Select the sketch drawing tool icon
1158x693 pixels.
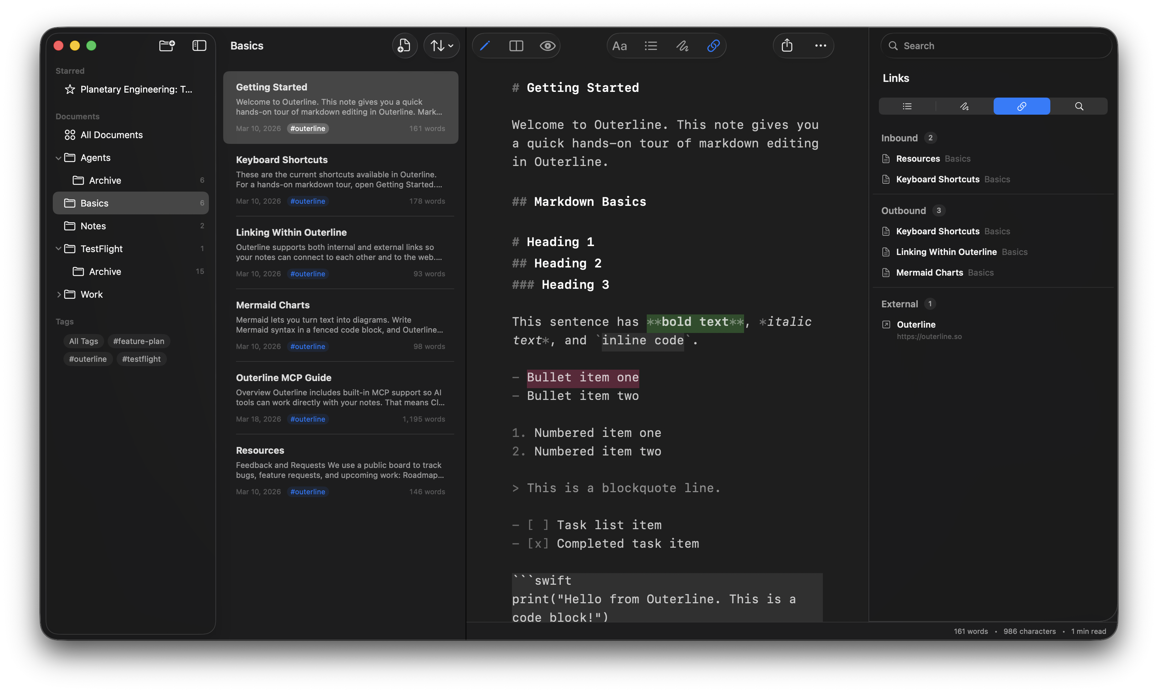pos(682,45)
